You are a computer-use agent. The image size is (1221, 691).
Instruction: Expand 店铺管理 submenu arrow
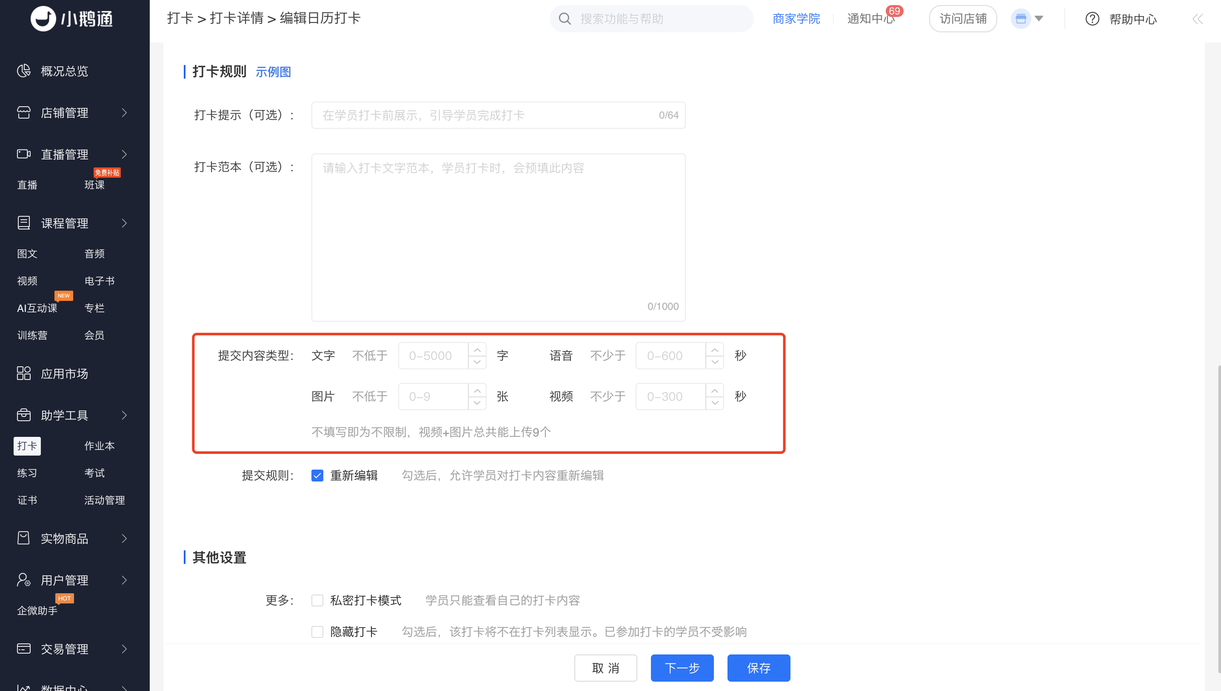coord(125,113)
